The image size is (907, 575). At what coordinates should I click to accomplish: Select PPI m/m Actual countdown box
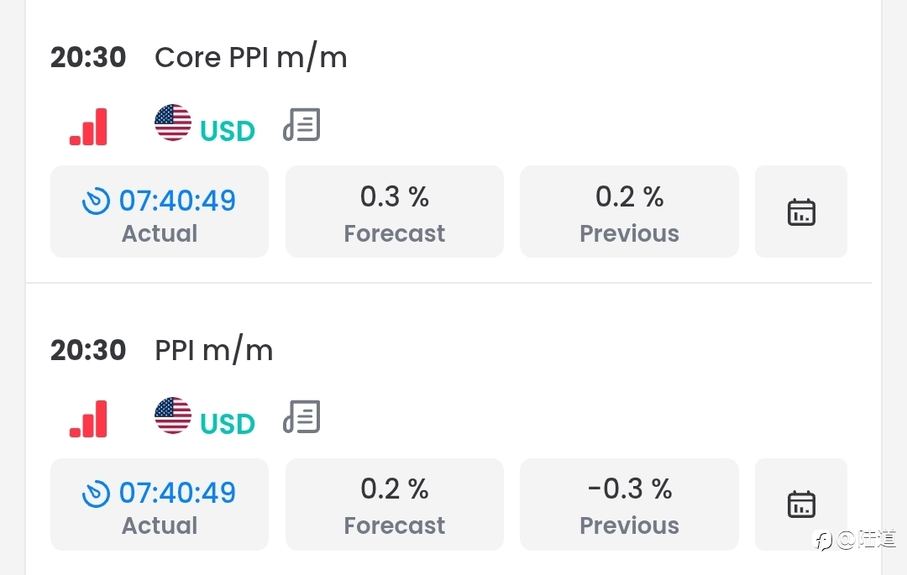160,504
